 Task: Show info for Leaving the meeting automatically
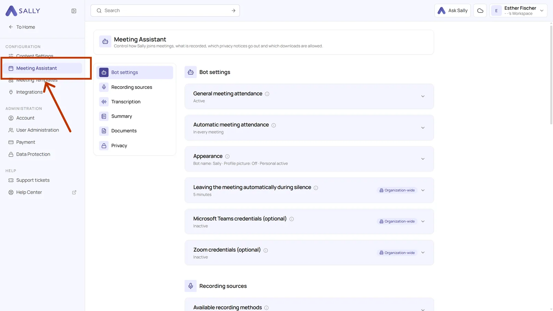tap(316, 188)
